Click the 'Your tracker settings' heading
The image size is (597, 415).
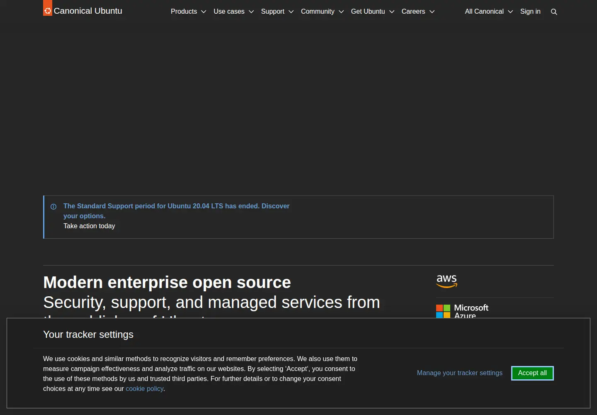coord(88,334)
